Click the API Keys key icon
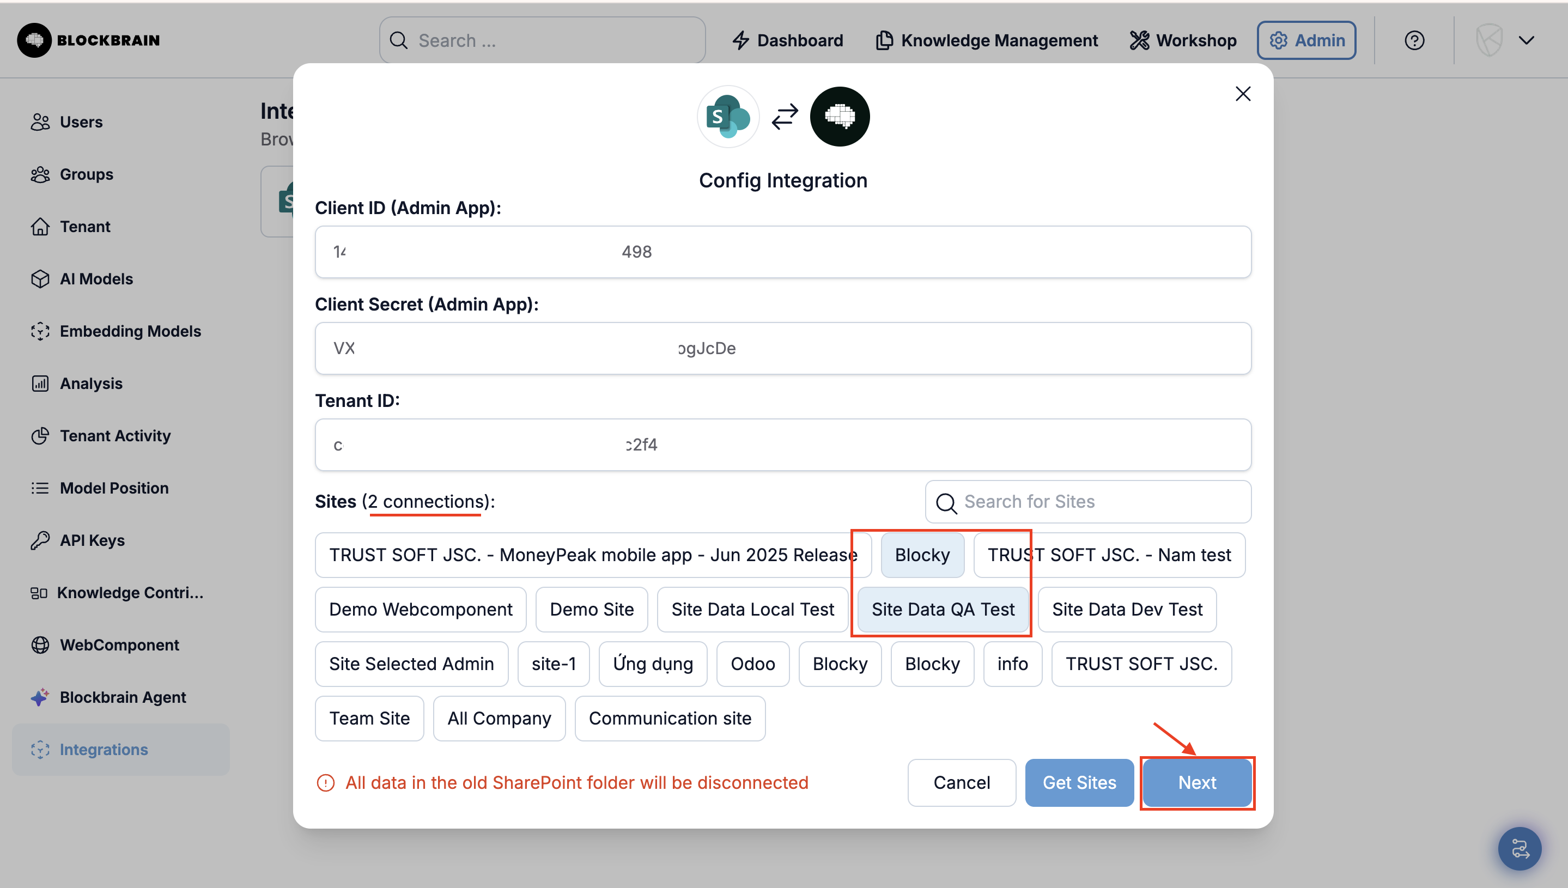This screenshot has height=888, width=1568. click(x=40, y=540)
